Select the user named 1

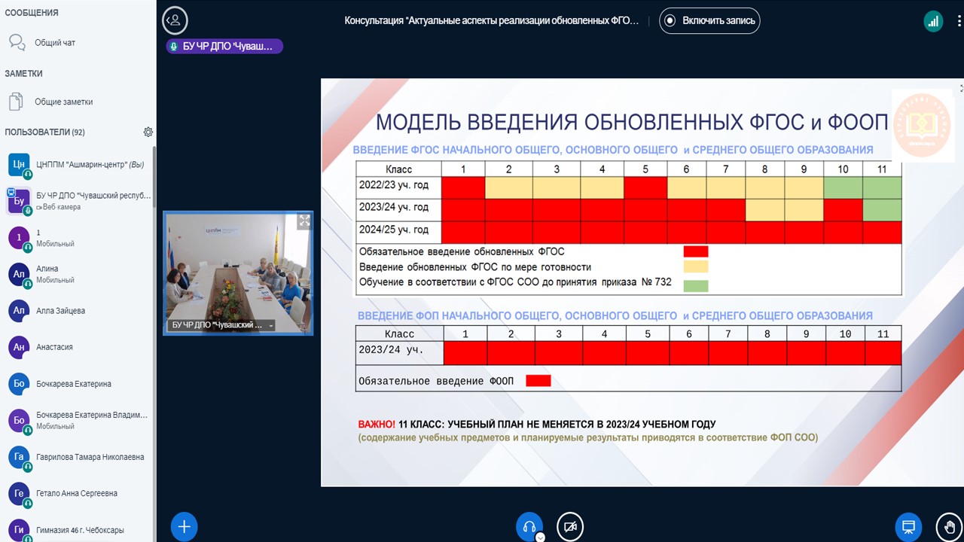(78, 238)
